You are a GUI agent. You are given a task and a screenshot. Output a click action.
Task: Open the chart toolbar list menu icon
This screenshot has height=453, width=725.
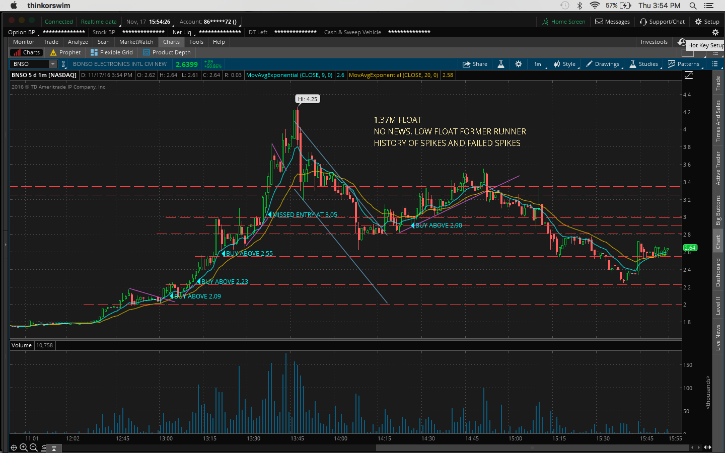pos(715,64)
